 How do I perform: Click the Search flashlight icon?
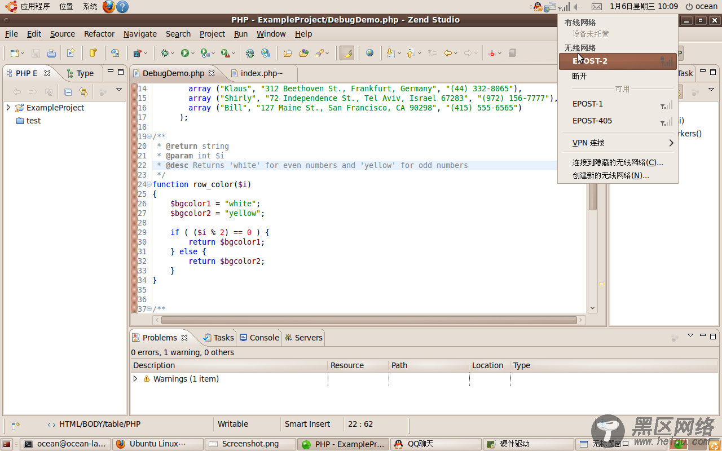pos(319,53)
